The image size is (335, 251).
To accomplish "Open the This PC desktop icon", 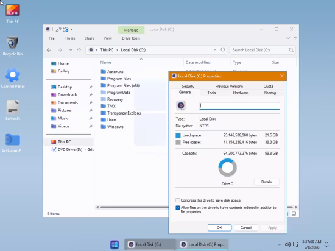I will [x=13, y=13].
